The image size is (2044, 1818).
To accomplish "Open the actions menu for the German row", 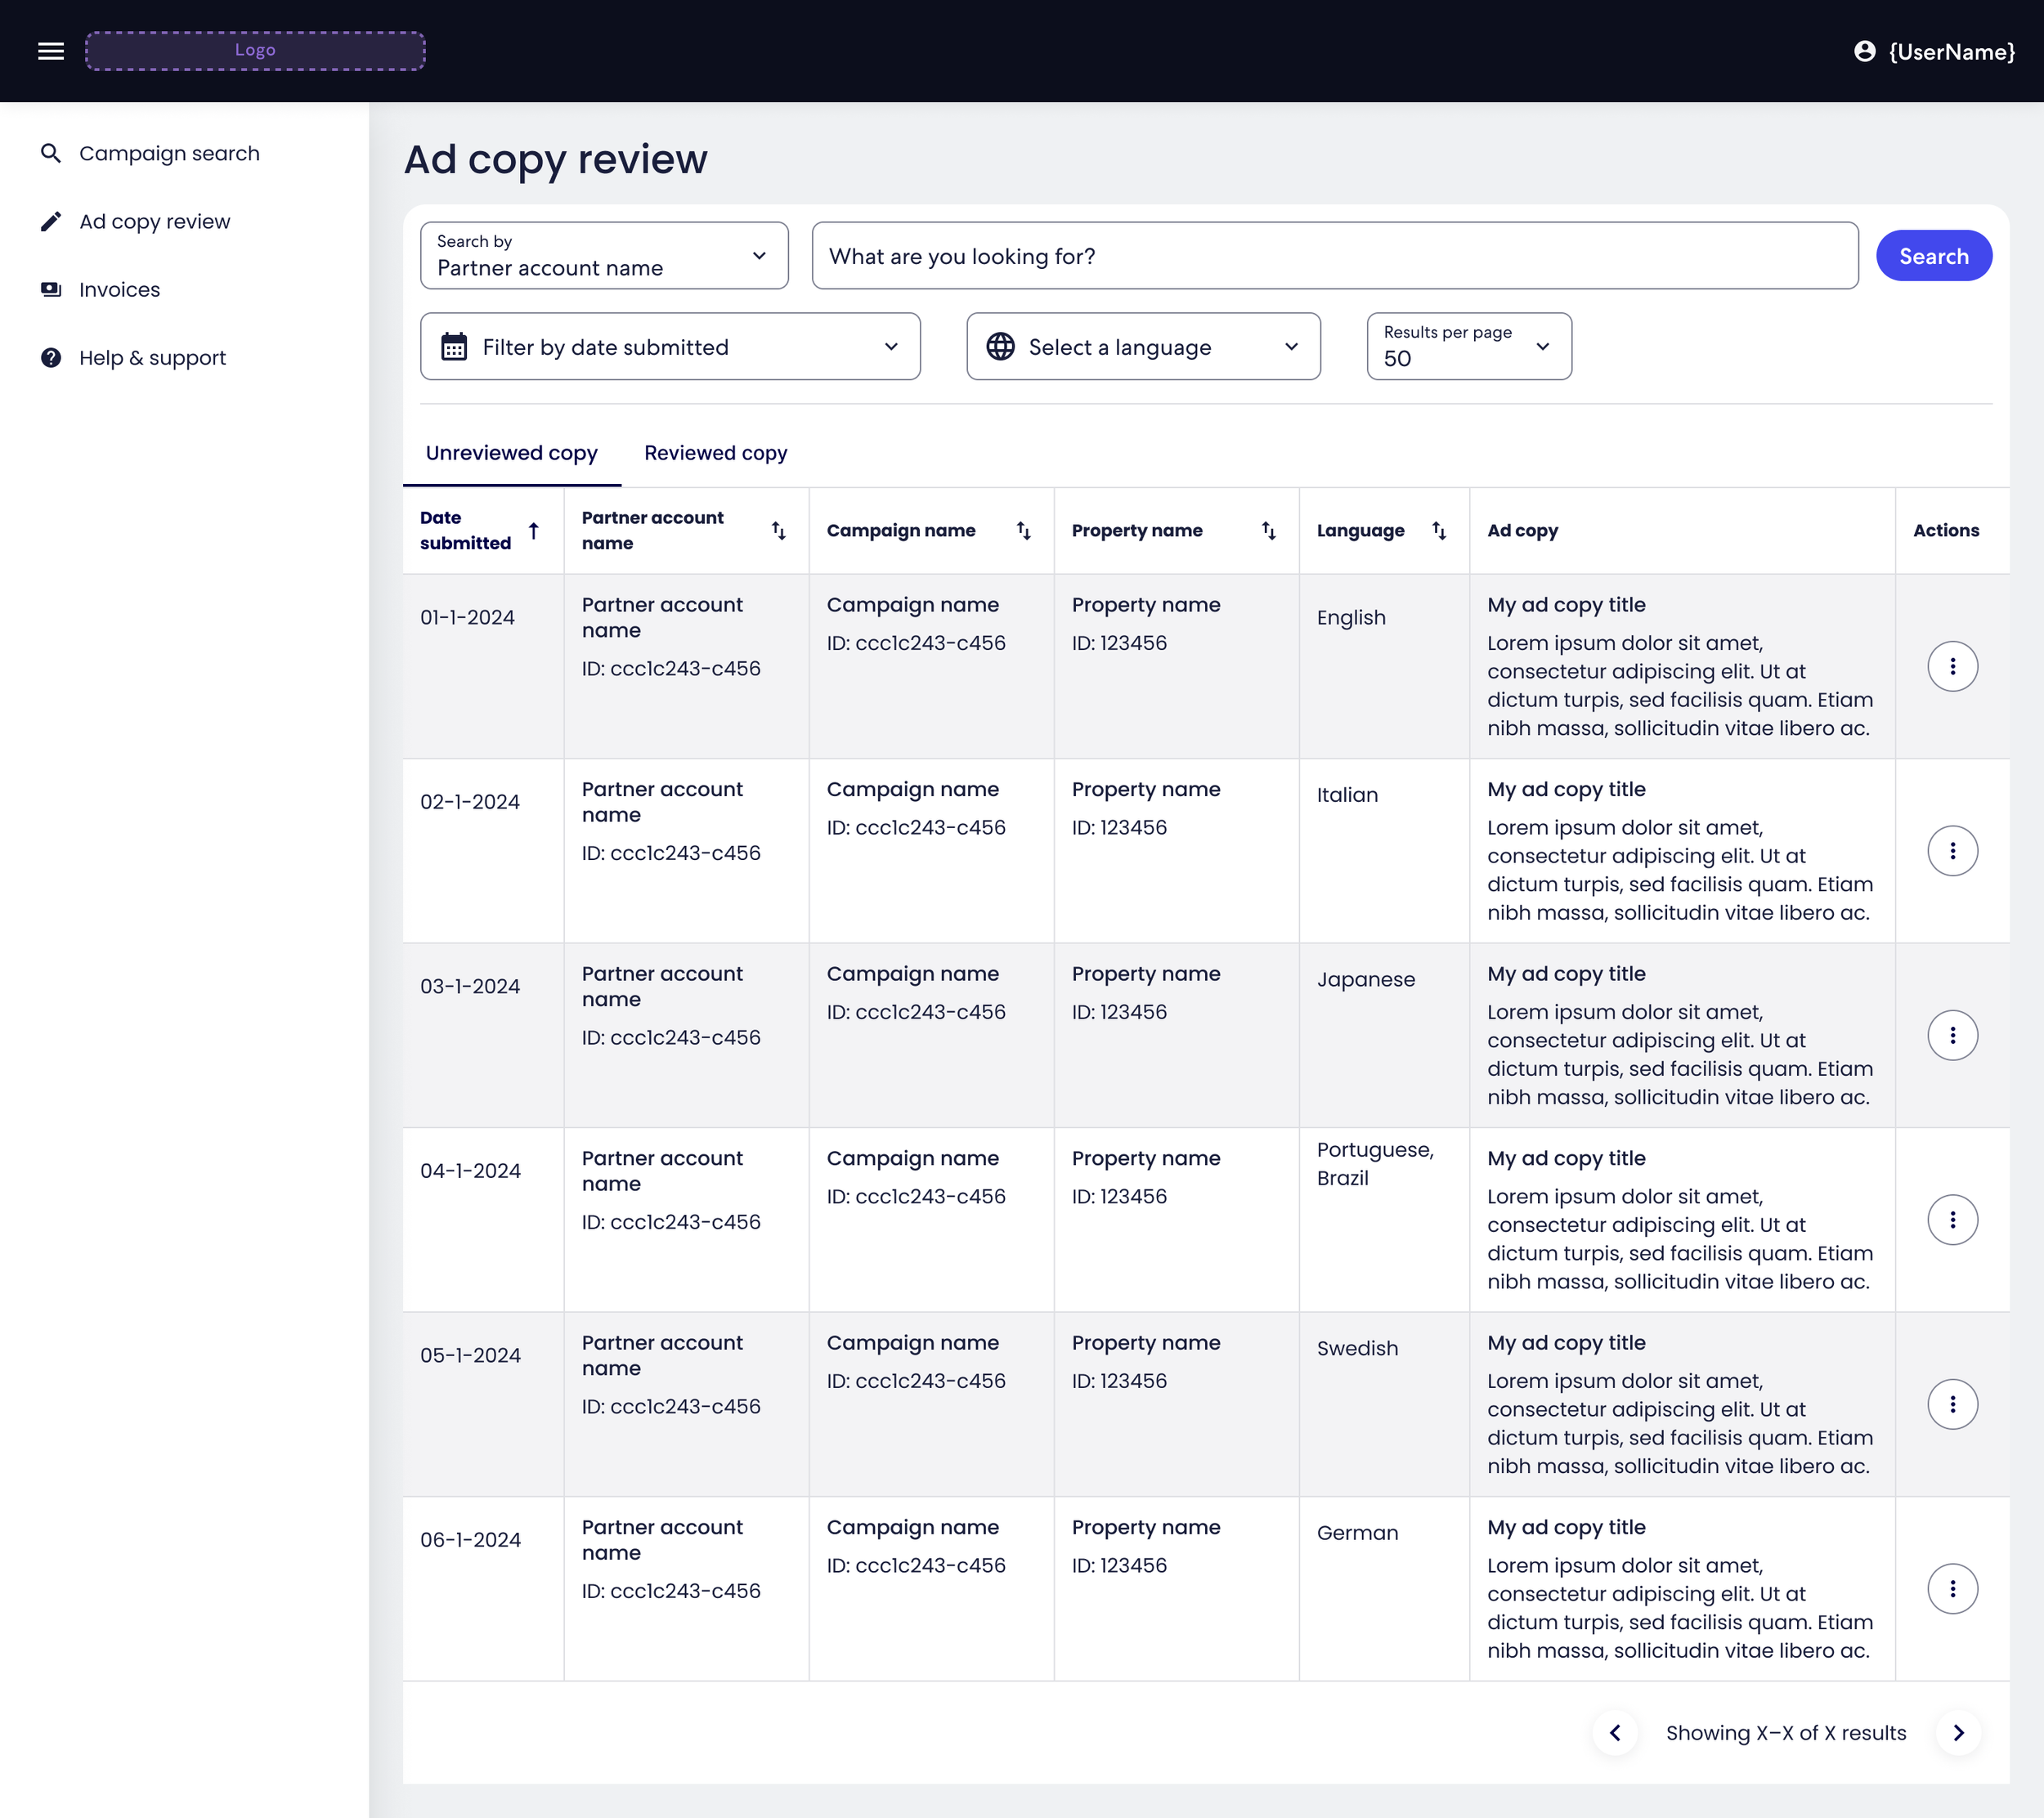I will (1953, 1588).
